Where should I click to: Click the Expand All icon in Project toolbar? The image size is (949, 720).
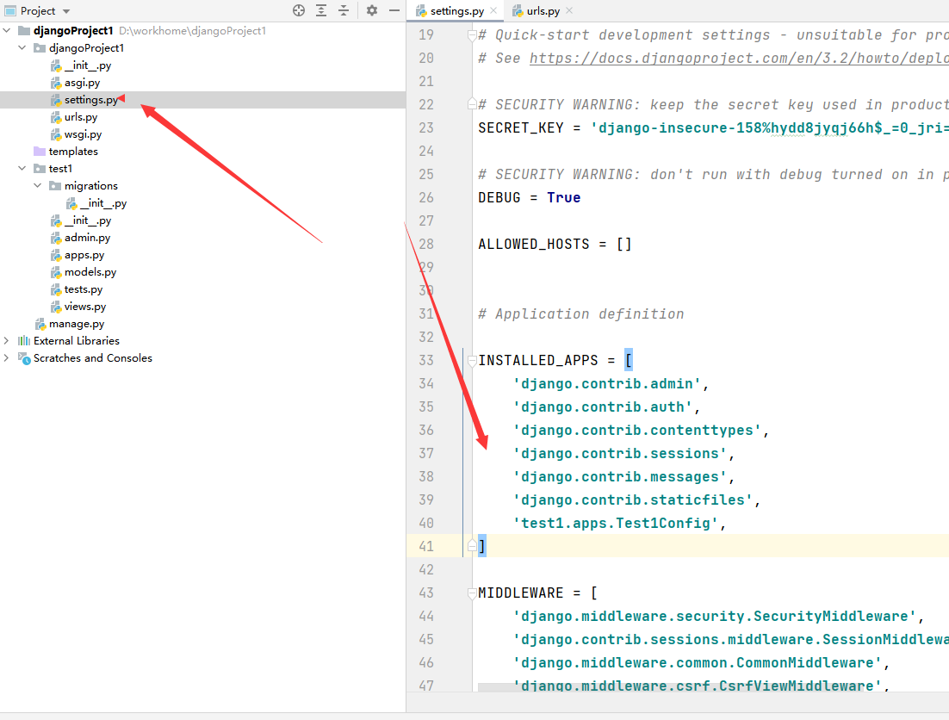[x=320, y=10]
